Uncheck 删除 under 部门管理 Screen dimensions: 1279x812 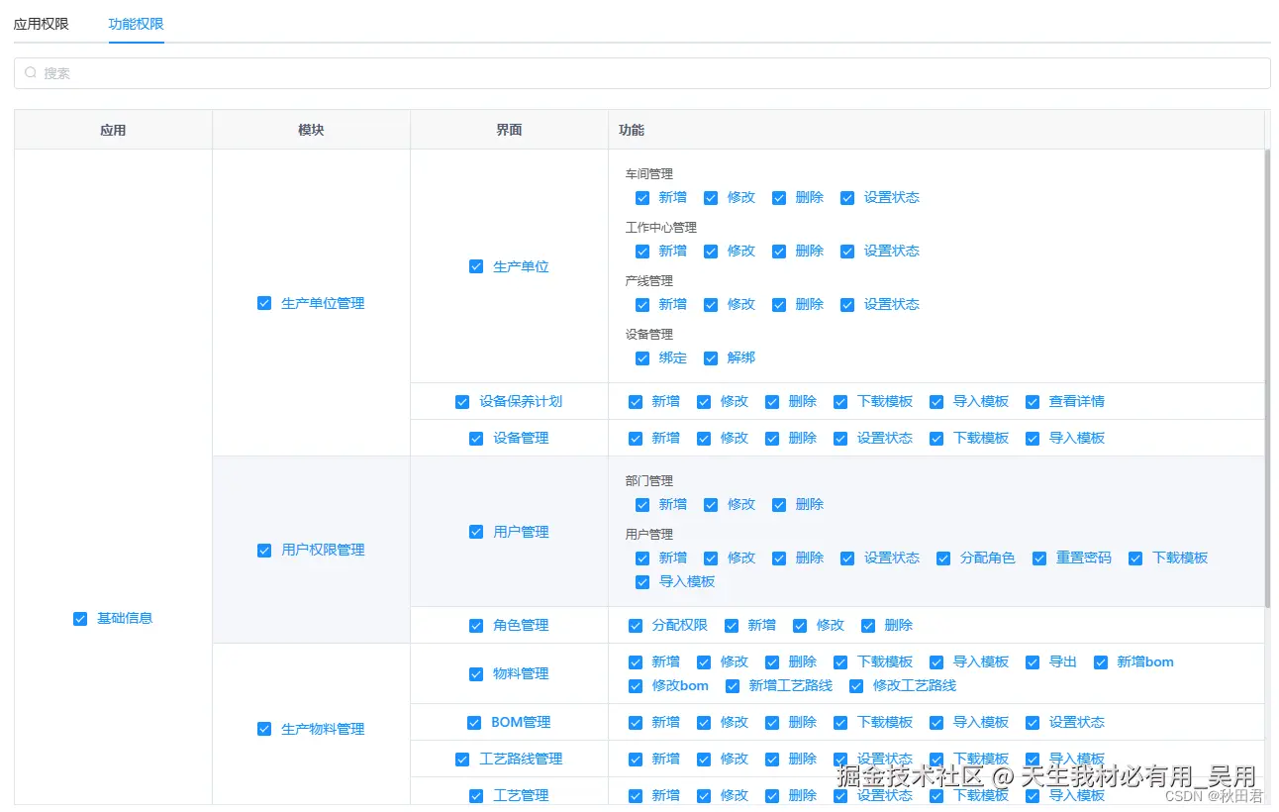pyautogui.click(x=779, y=505)
